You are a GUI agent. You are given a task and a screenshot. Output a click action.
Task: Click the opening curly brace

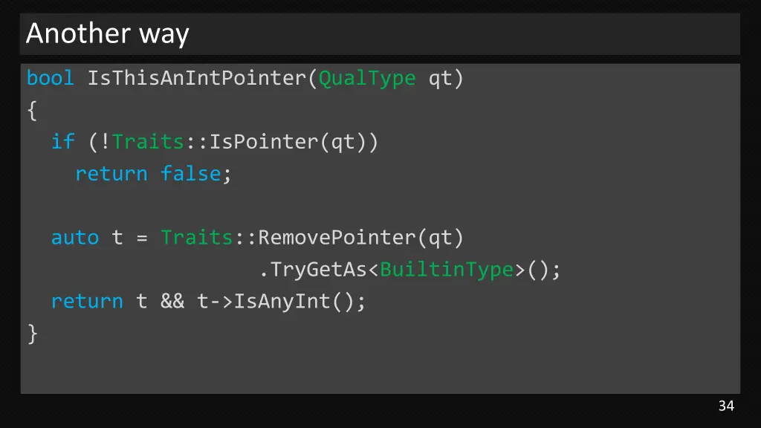[x=31, y=111]
